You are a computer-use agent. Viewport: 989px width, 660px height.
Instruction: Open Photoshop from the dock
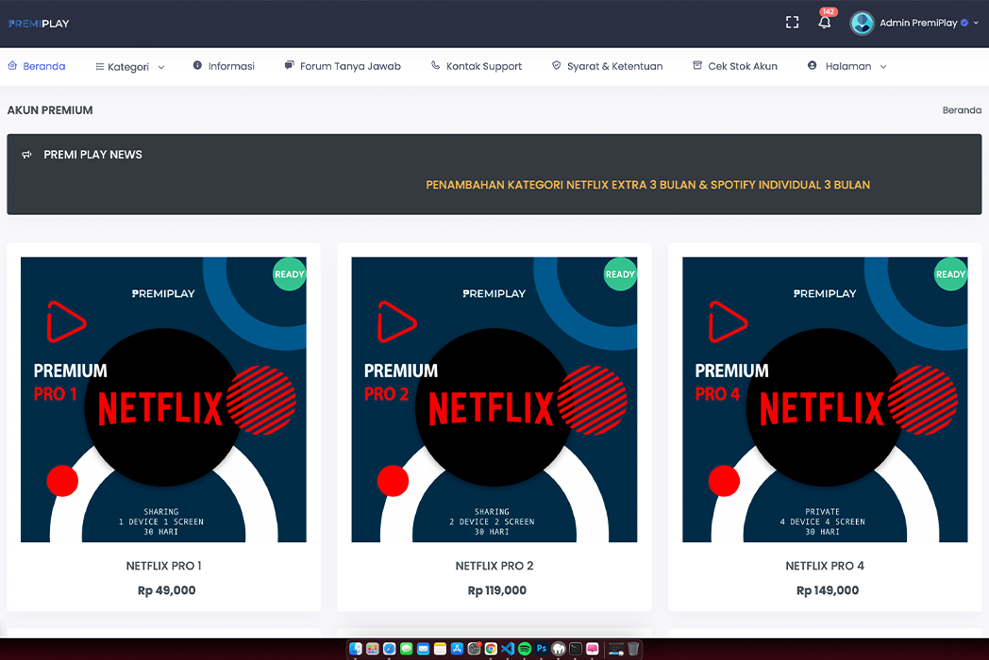(542, 649)
